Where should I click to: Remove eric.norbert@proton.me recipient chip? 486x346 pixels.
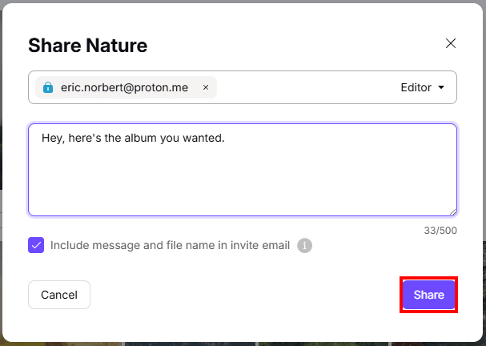pos(206,88)
